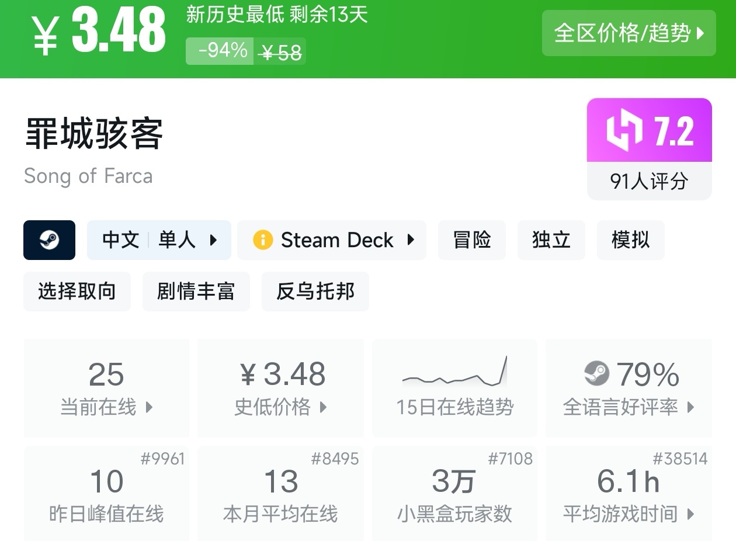Open 全区价格/趋势 regional prices
Image resolution: width=736 pixels, height=541 pixels.
(629, 33)
